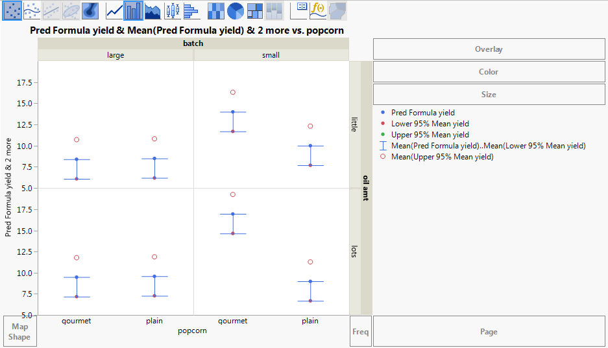Image resolution: width=608 pixels, height=348 pixels.
Task: Click the Color drop zone
Action: 489,72
